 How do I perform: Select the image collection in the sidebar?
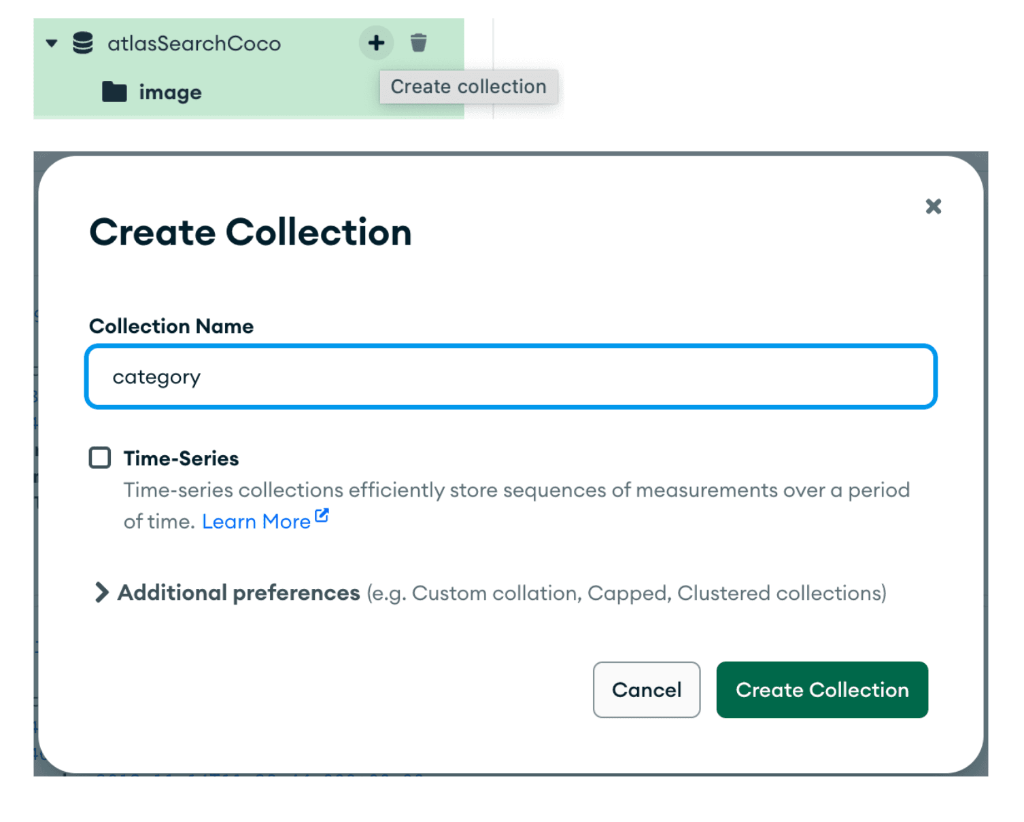coord(170,92)
